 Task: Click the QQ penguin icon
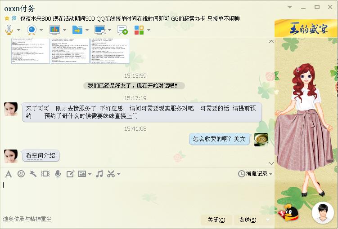point(289,213)
